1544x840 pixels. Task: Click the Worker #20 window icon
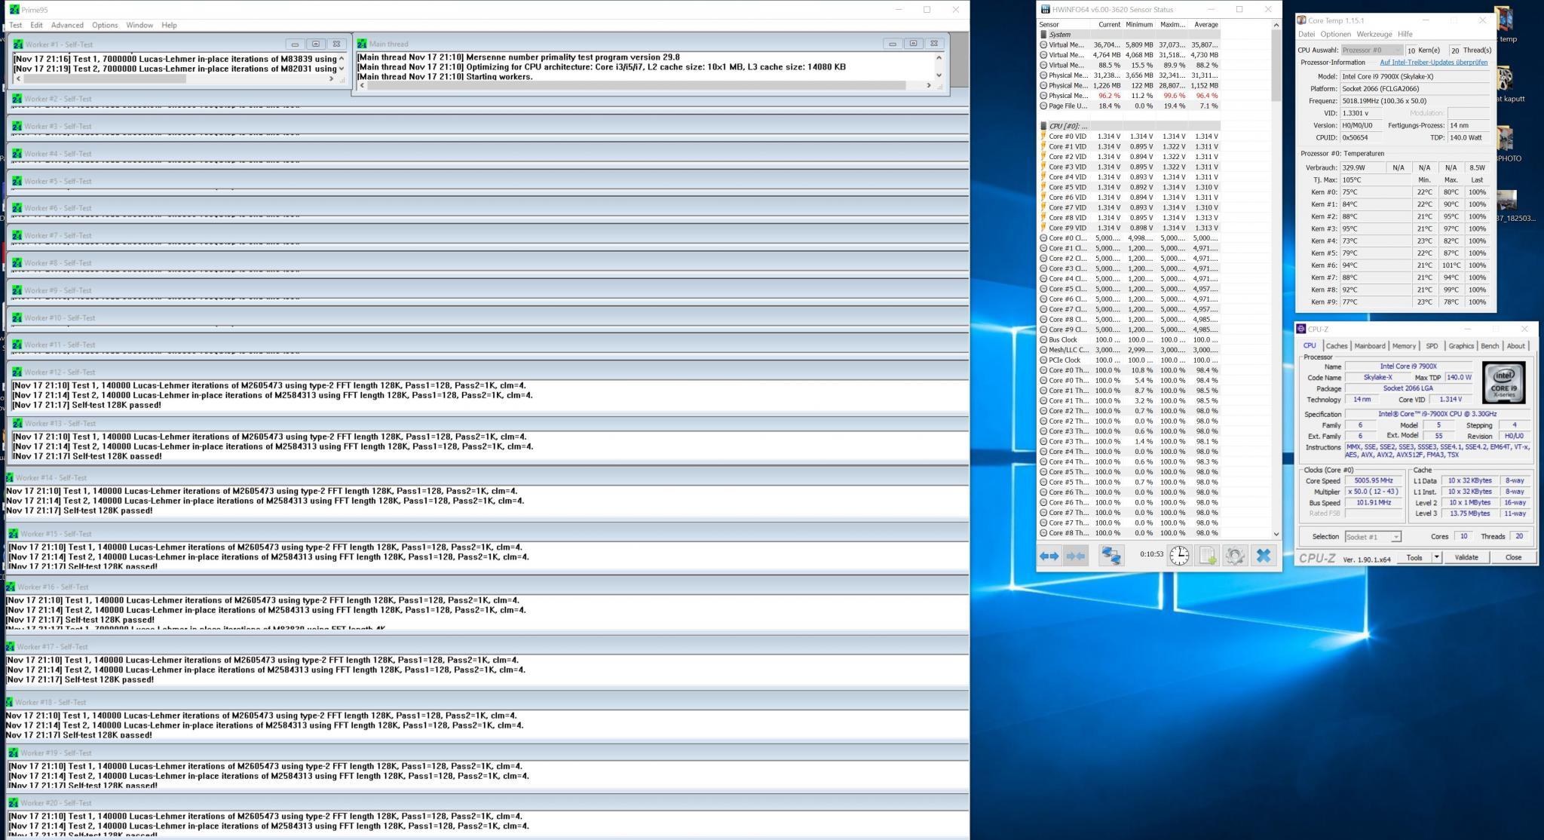tap(14, 802)
